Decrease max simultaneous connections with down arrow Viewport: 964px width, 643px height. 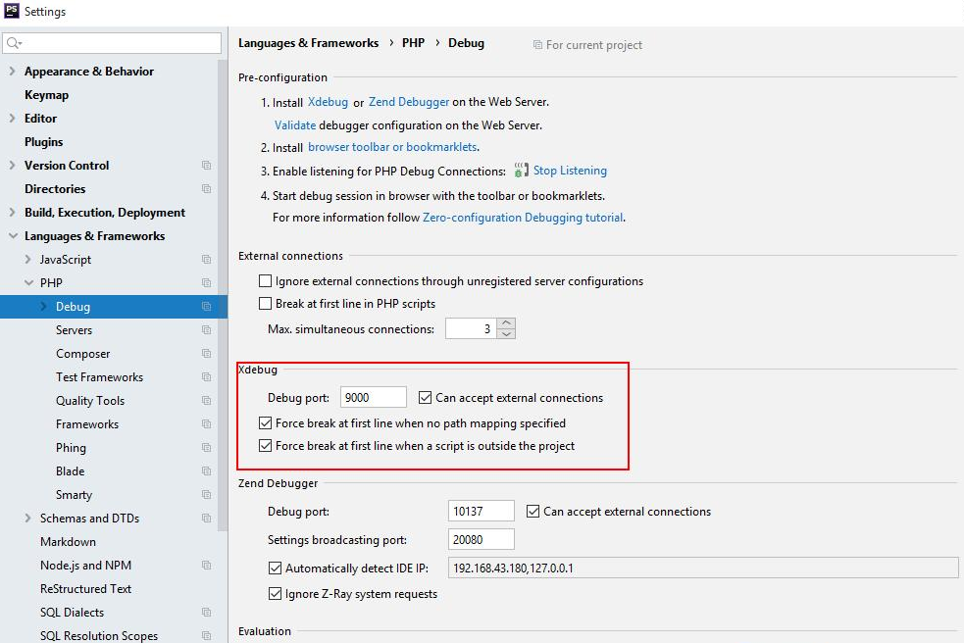coord(506,334)
